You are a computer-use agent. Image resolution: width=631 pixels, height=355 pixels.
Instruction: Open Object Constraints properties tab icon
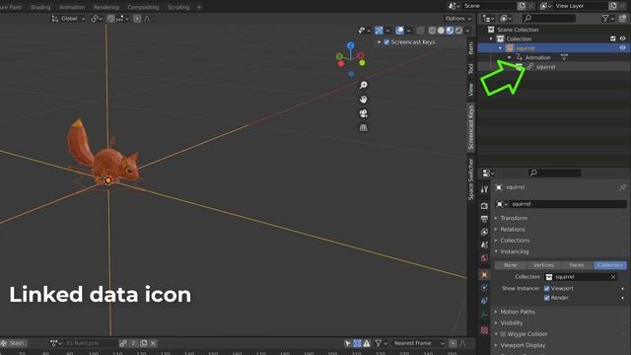pyautogui.click(x=484, y=300)
